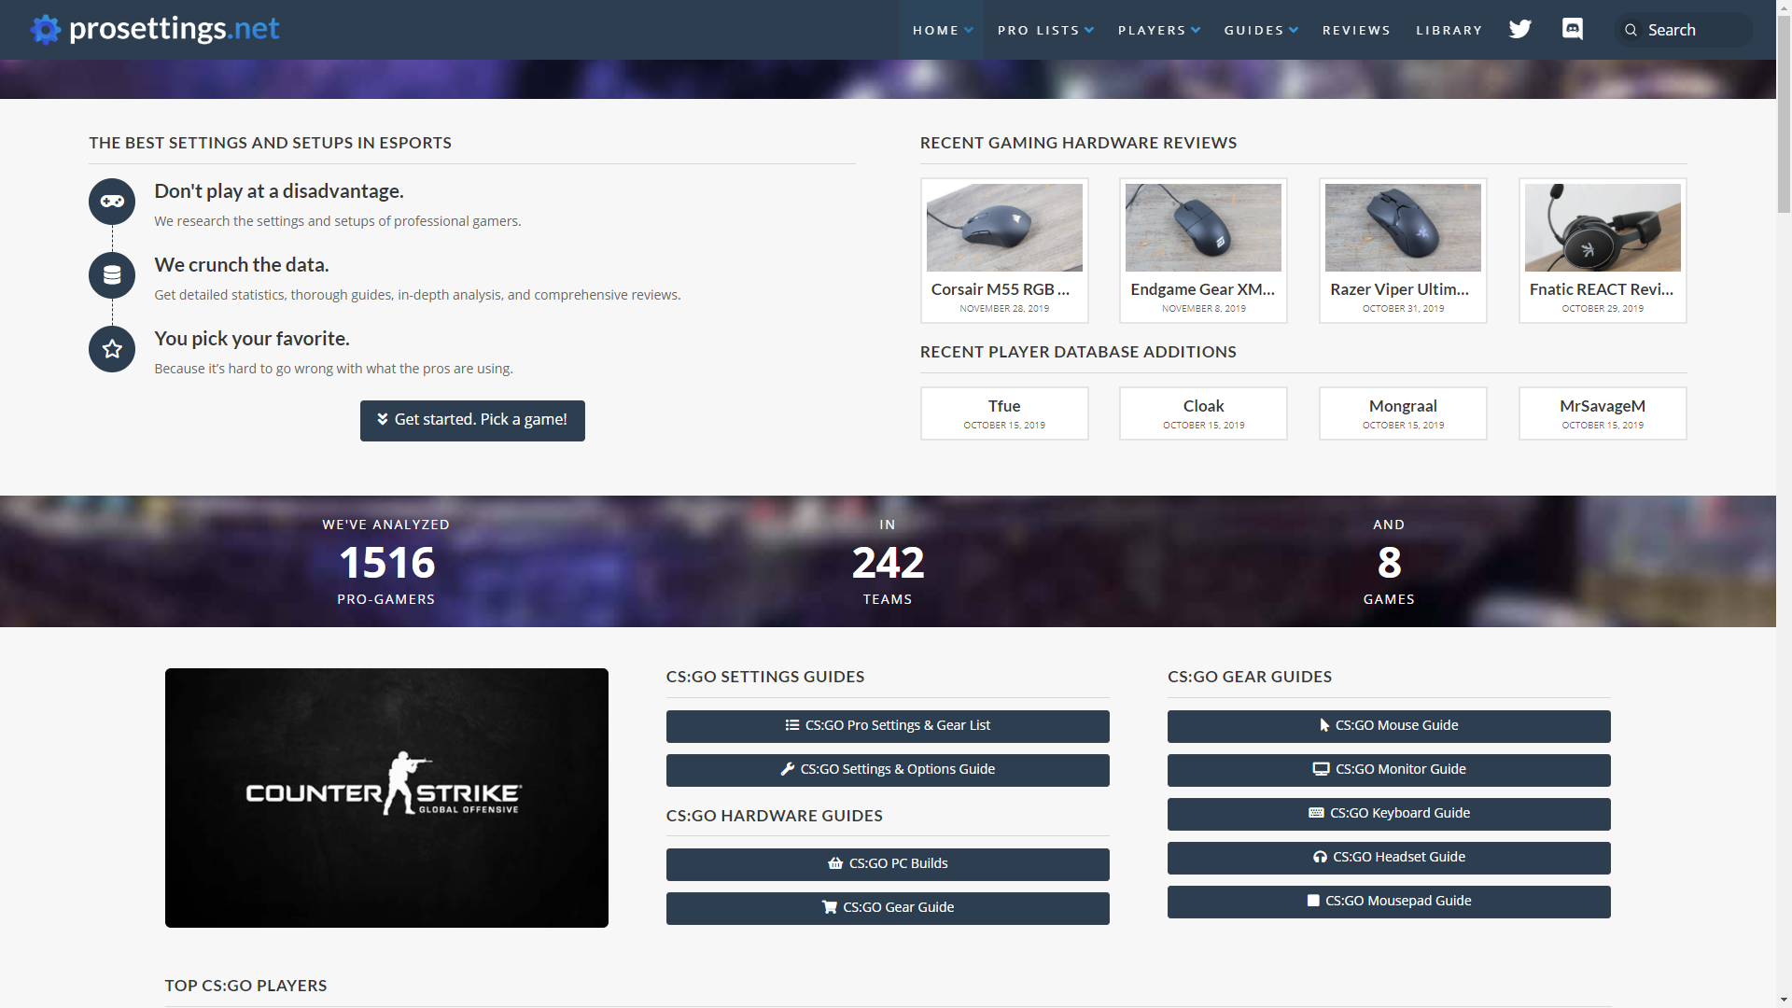Click the database stack circle icon
The width and height of the screenshot is (1792, 1008).
(x=112, y=275)
